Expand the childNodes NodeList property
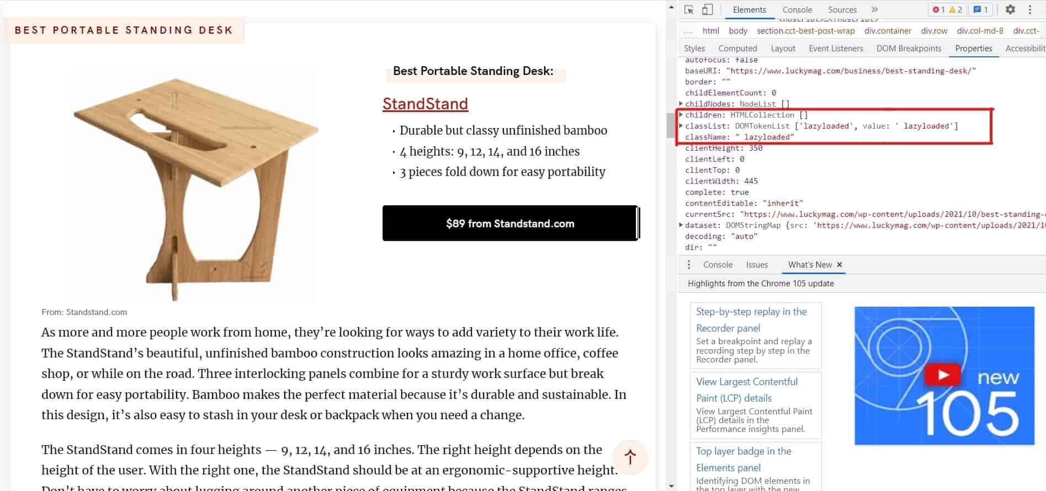 point(681,104)
